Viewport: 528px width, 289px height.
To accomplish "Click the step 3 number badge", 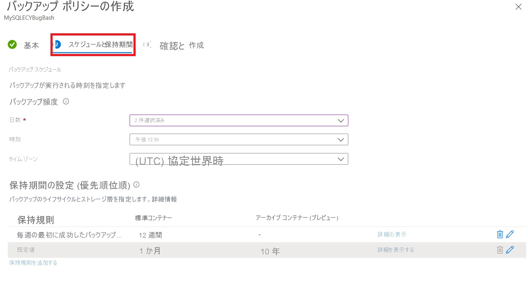I will tap(148, 44).
